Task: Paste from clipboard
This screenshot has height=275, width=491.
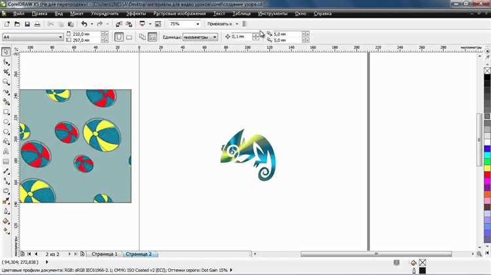Action: click(71, 24)
